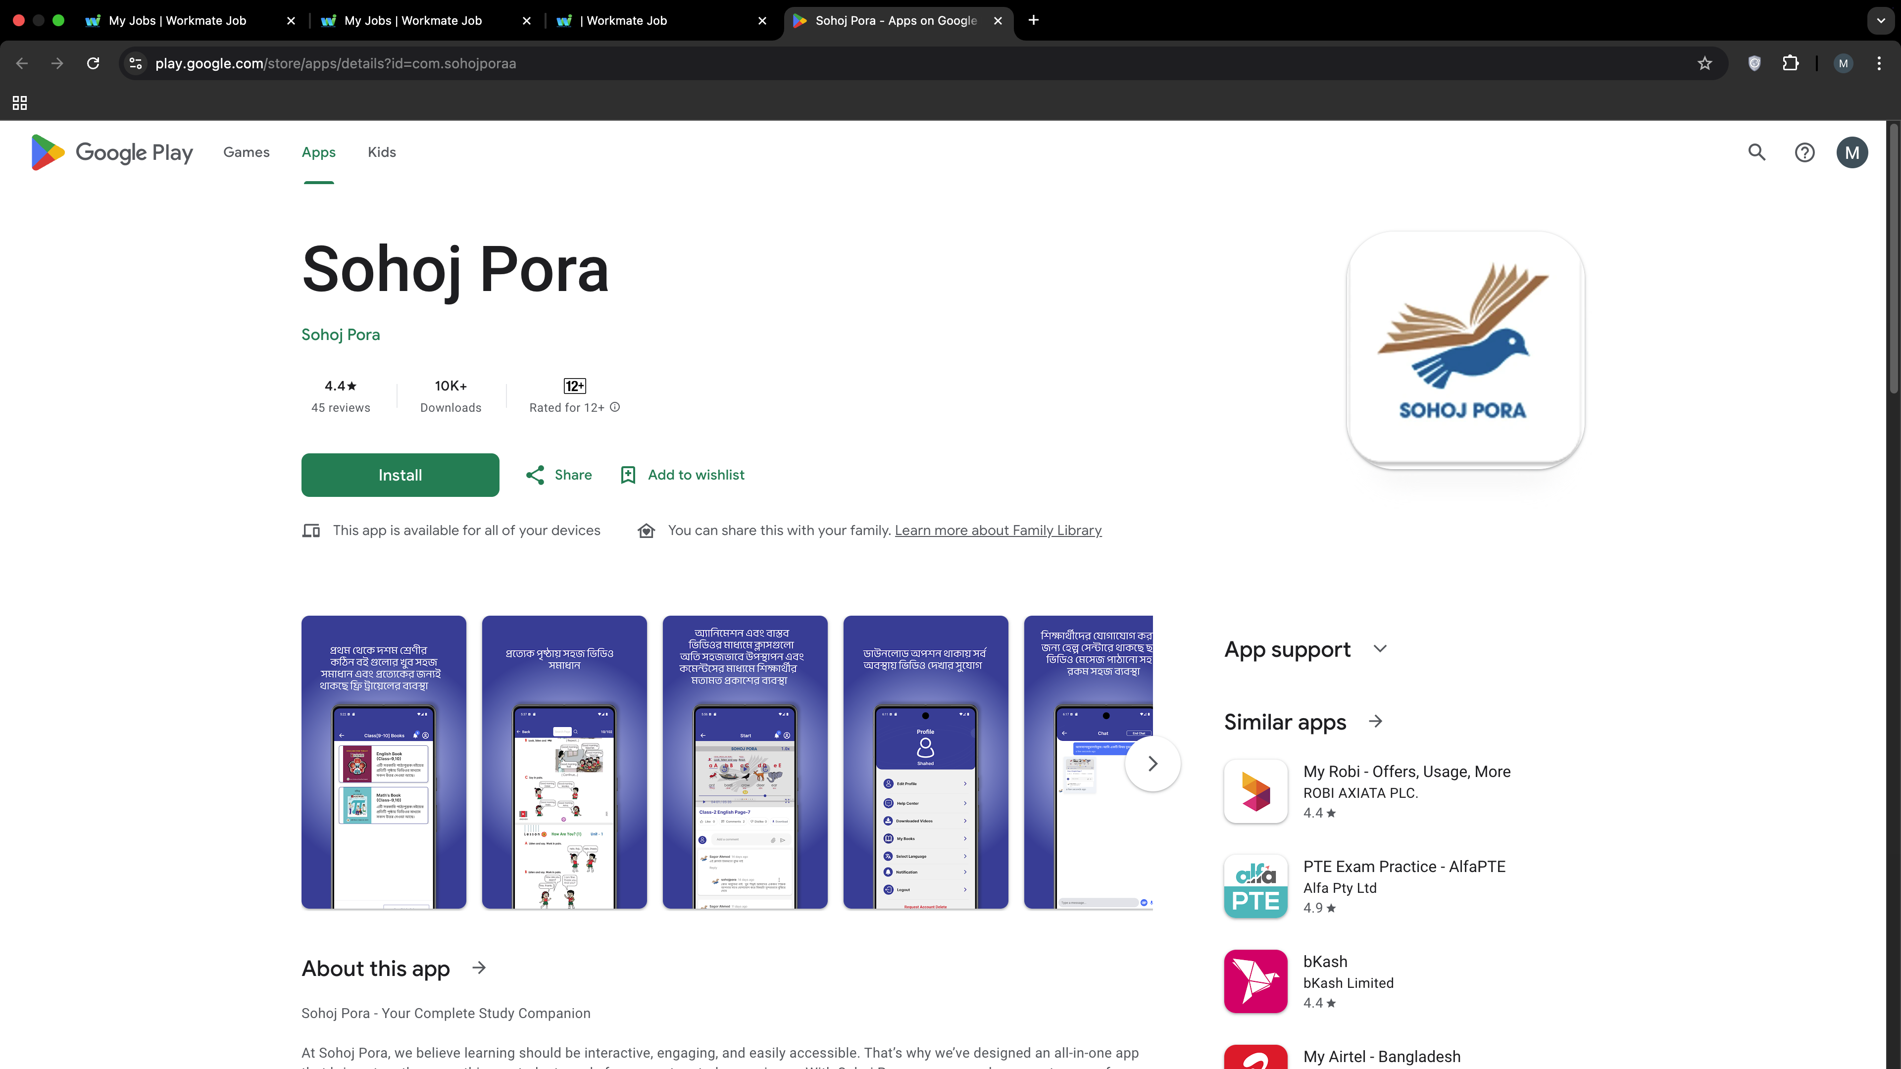Image resolution: width=1901 pixels, height=1069 pixels.
Task: View site information icon in address bar
Action: pos(136,63)
